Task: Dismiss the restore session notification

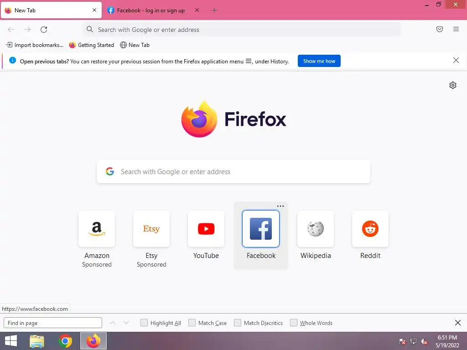Action: pyautogui.click(x=456, y=61)
